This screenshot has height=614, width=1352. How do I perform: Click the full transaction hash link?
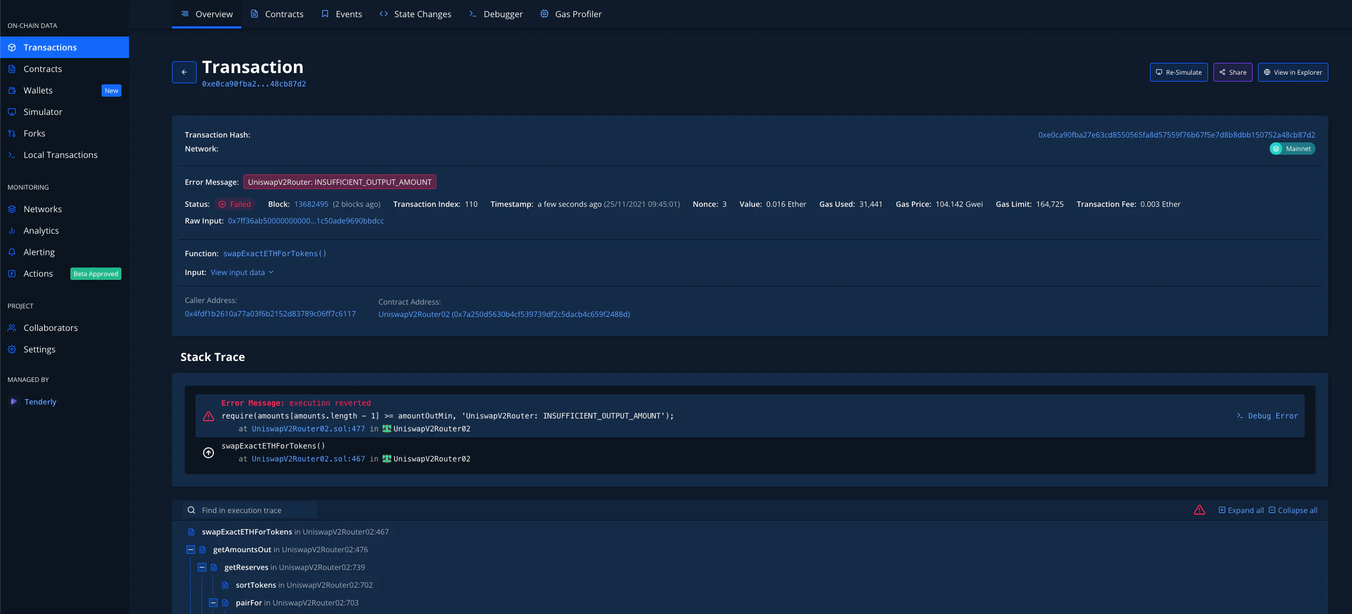tap(1177, 135)
